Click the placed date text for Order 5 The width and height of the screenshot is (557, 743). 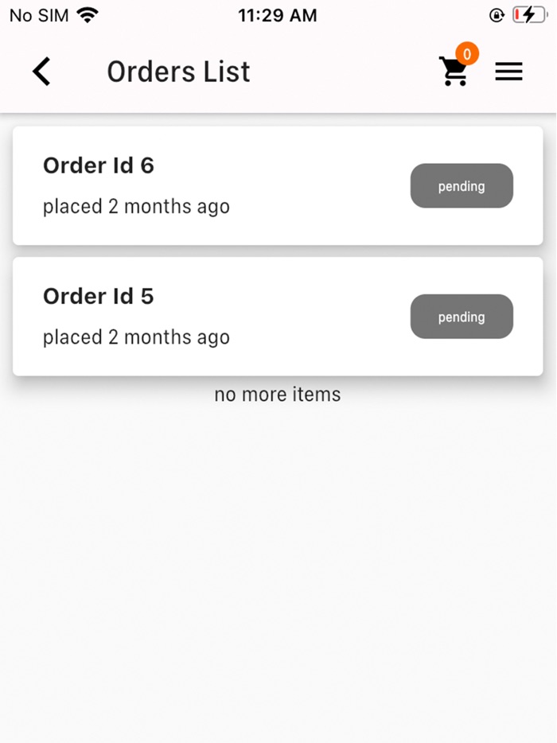coord(136,337)
